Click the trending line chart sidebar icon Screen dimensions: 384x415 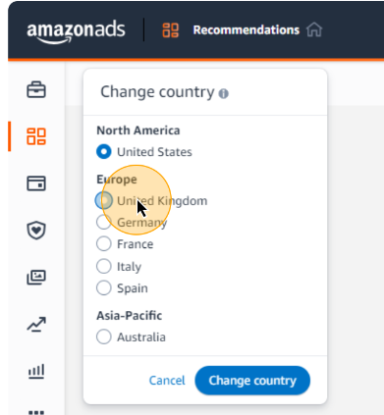[36, 324]
